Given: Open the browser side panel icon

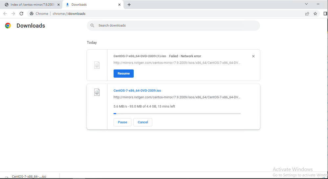Looking at the screenshot, I should tap(325, 13).
